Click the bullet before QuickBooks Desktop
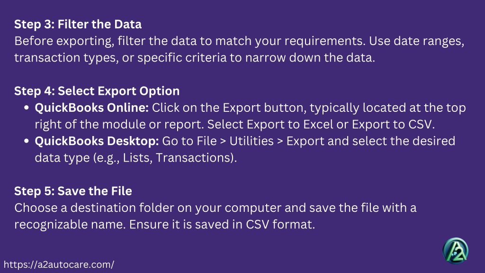 tap(27, 141)
